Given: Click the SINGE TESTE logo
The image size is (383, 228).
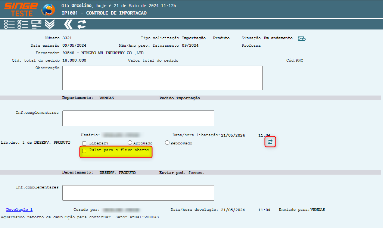Looking at the screenshot, I should click(x=21, y=9).
